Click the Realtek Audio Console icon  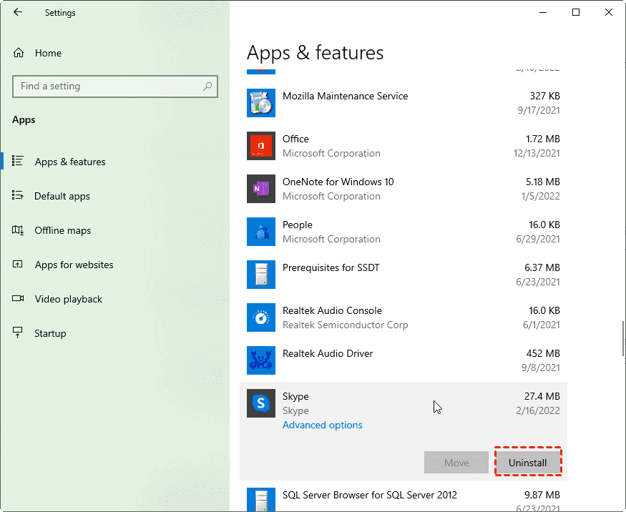(260, 317)
